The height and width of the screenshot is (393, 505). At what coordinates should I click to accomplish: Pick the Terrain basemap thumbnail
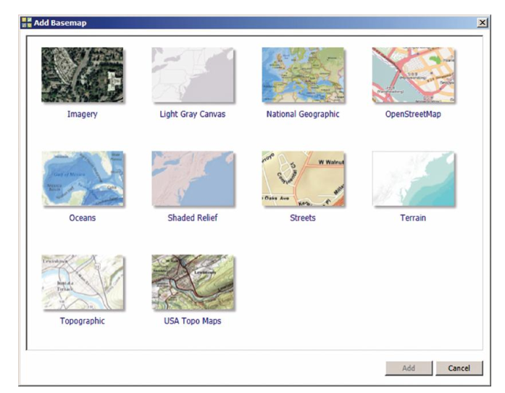coord(412,178)
